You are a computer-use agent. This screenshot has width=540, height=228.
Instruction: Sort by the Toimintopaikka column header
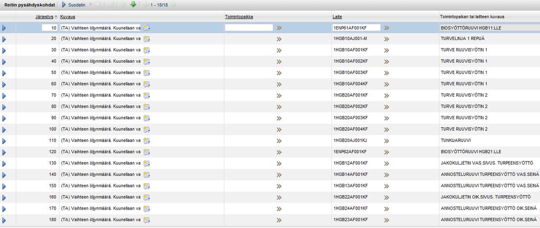click(239, 17)
